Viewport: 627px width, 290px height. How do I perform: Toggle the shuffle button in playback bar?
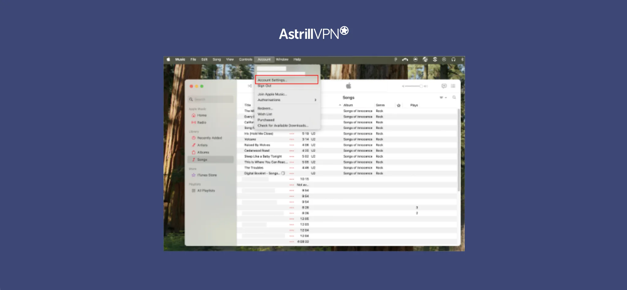(x=250, y=86)
